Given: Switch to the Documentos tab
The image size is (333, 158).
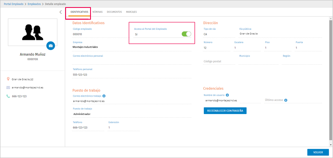Looking at the screenshot, I should (x=114, y=12).
